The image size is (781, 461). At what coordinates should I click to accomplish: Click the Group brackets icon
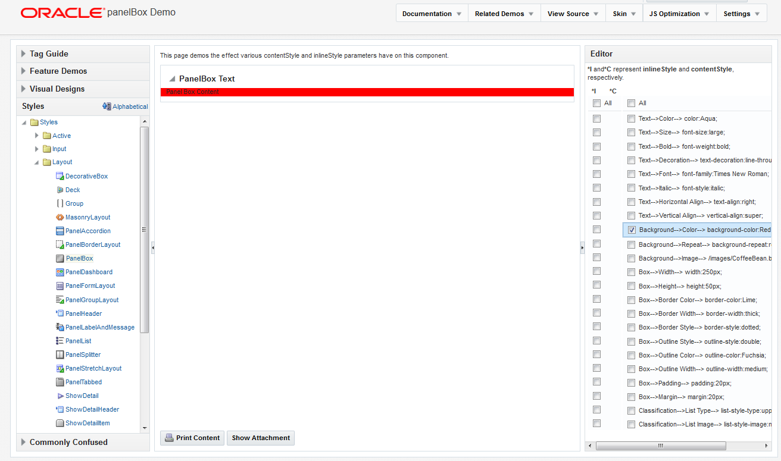tap(60, 203)
